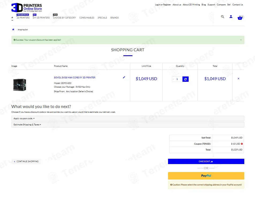Open About 3D Printing link
This screenshot has height=198, width=255.
click(x=191, y=5)
